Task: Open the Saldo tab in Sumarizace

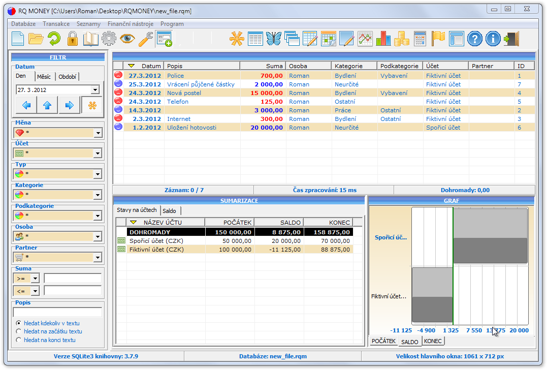Action: pyautogui.click(x=170, y=211)
